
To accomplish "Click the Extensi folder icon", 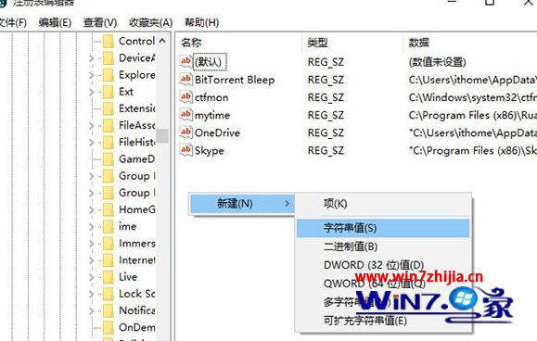I will [x=109, y=108].
